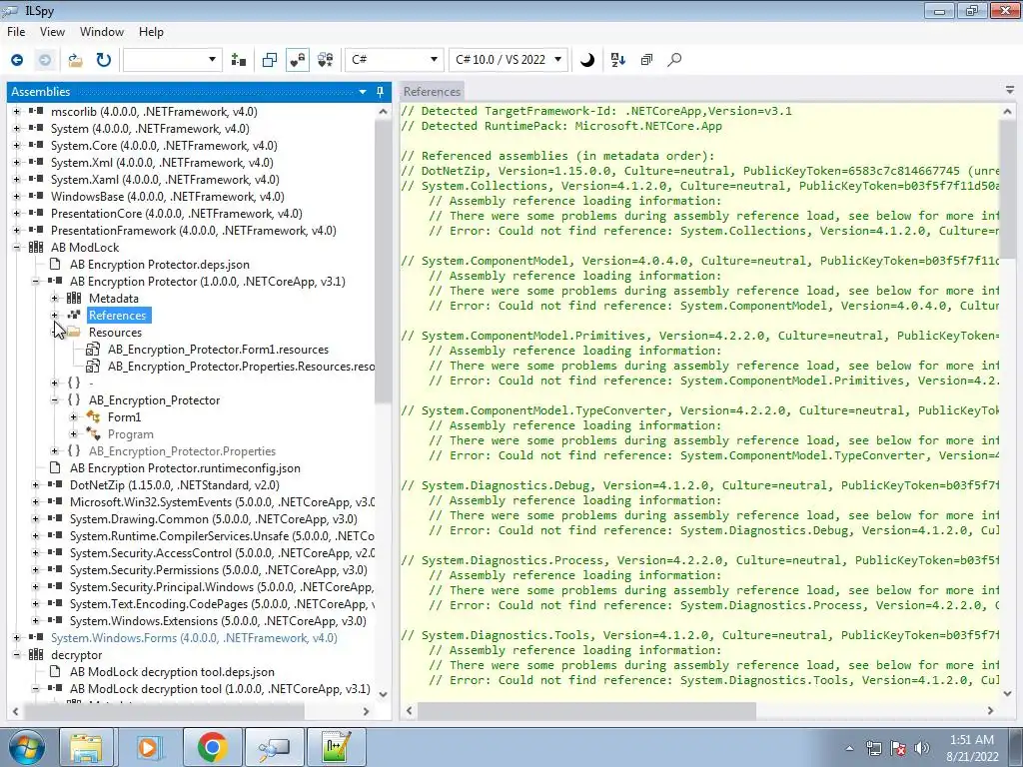
Task: Collapse the AB_Encryption_Protector namespace node
Action: pos(55,399)
